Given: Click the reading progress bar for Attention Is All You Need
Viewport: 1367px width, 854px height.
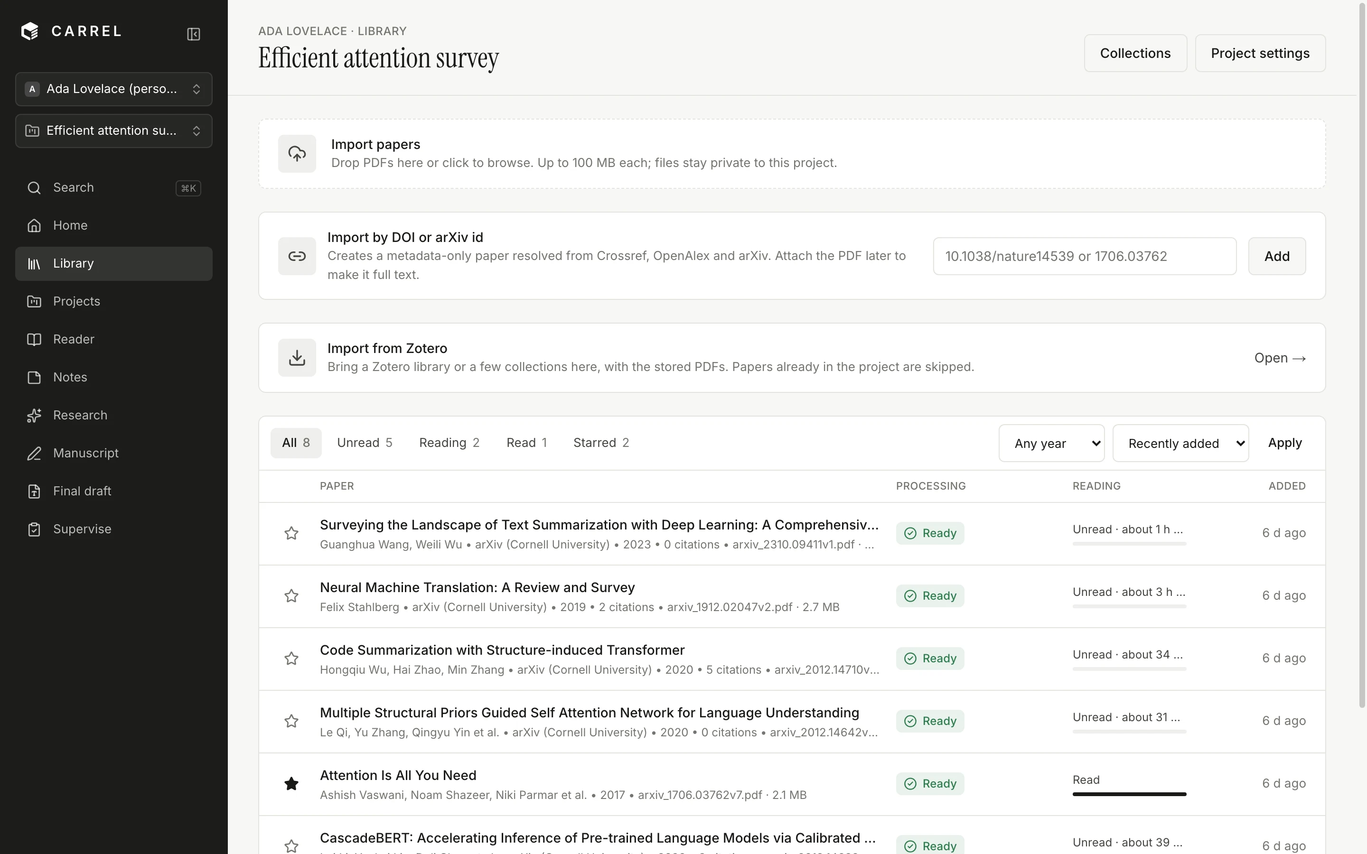Looking at the screenshot, I should click(1129, 794).
